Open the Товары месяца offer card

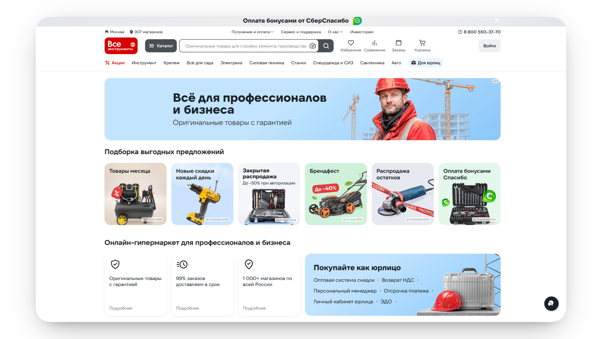(135, 194)
